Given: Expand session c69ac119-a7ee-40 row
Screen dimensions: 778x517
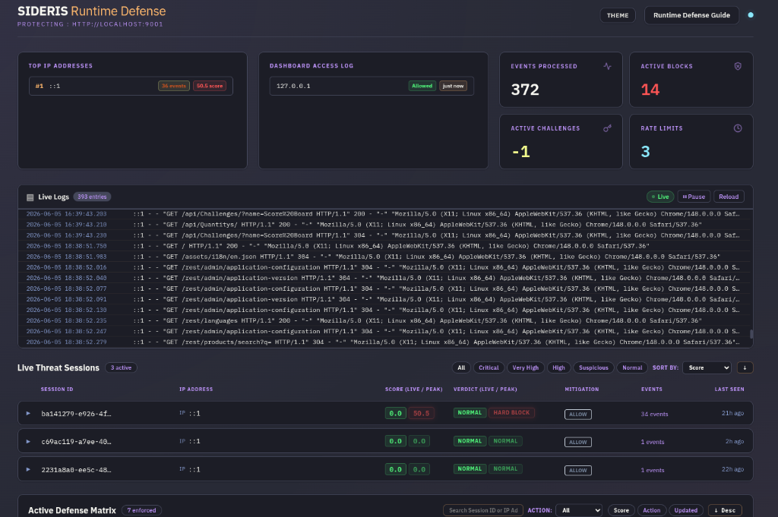Looking at the screenshot, I should click(x=28, y=441).
